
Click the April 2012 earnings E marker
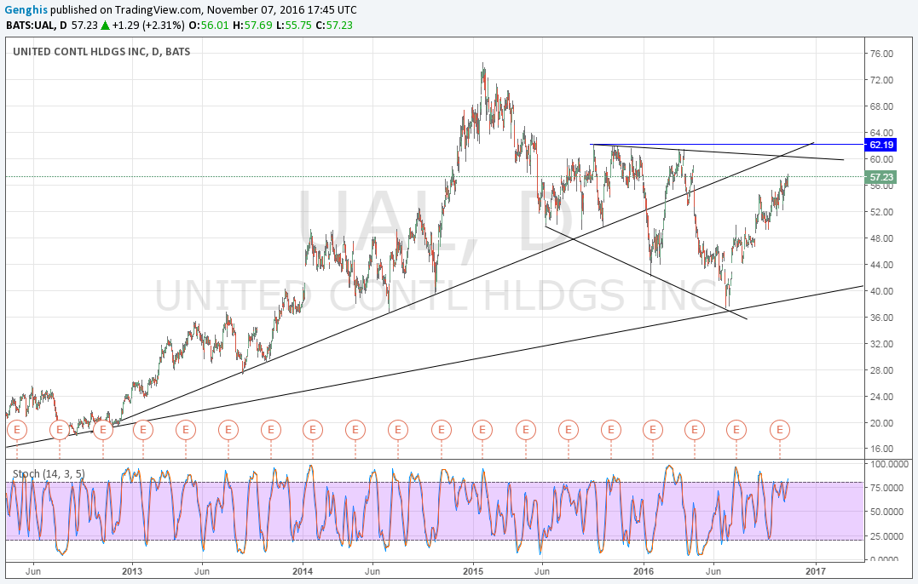pyautogui.click(x=17, y=430)
